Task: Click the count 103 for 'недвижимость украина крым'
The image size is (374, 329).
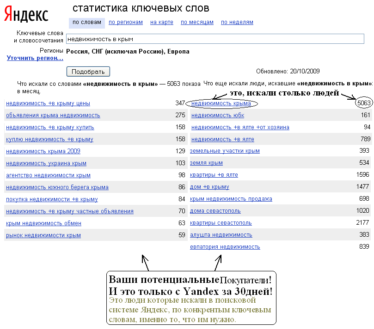Action: click(x=180, y=163)
